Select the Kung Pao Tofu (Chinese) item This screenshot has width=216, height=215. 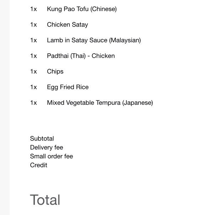82,9
